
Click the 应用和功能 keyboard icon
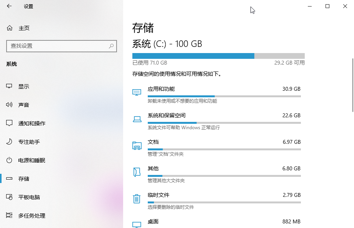coord(137,92)
